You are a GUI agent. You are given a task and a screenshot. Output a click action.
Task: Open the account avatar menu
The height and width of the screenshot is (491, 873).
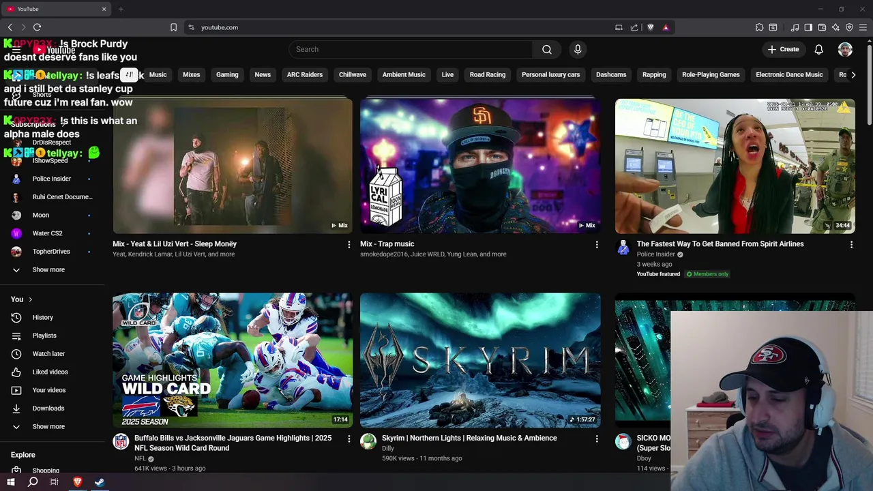pos(845,49)
